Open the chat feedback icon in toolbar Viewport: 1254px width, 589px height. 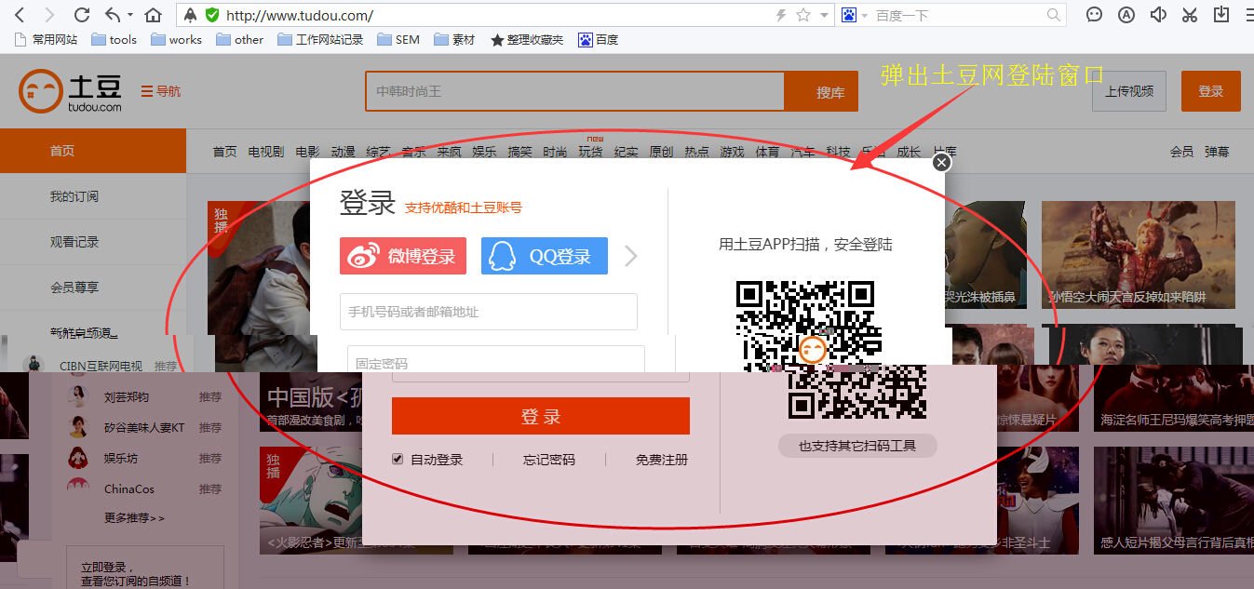tap(1093, 15)
